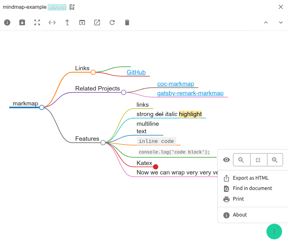Choose Export as HTML from menu
The image size is (288, 244).
click(251, 178)
